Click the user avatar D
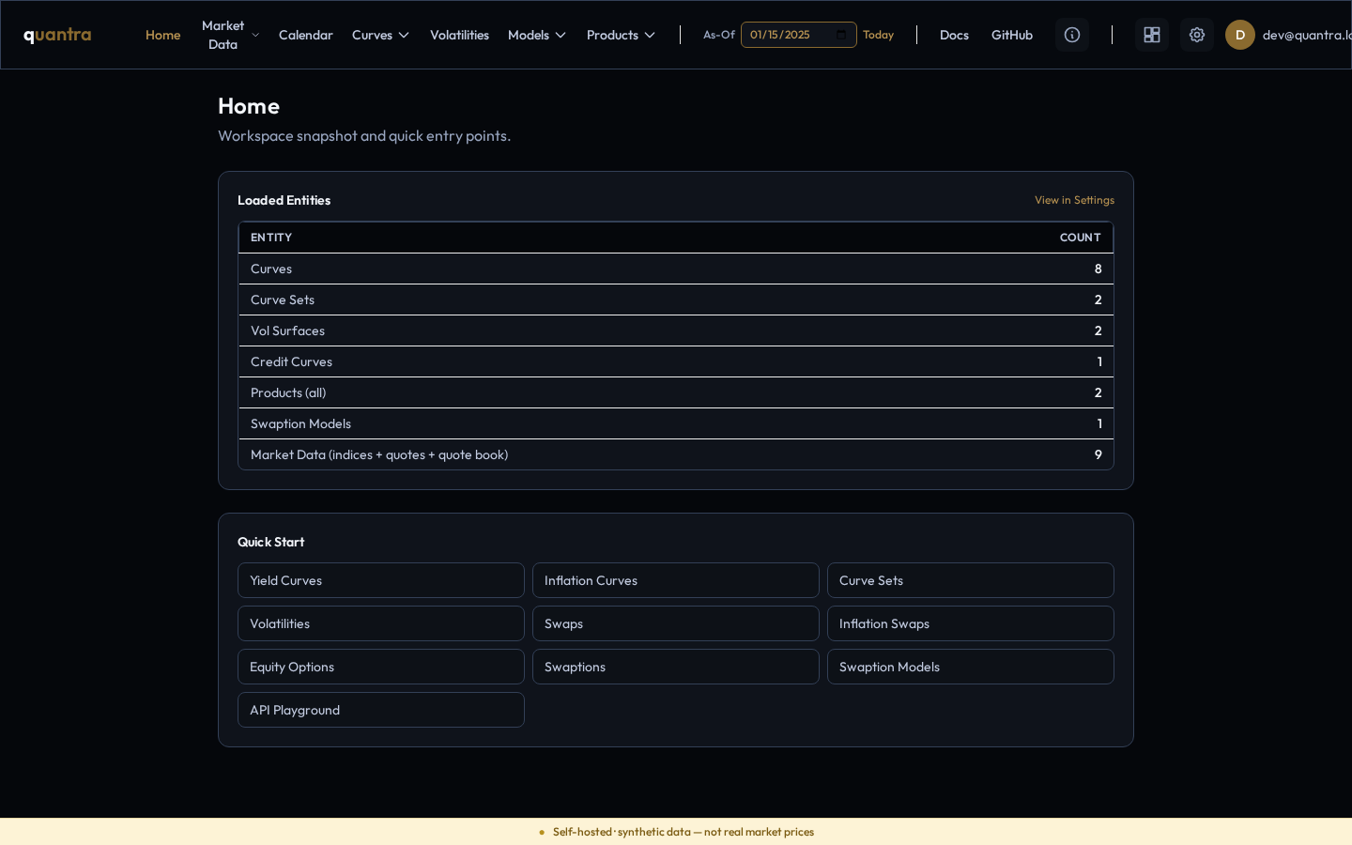This screenshot has height=845, width=1352. coord(1240,35)
